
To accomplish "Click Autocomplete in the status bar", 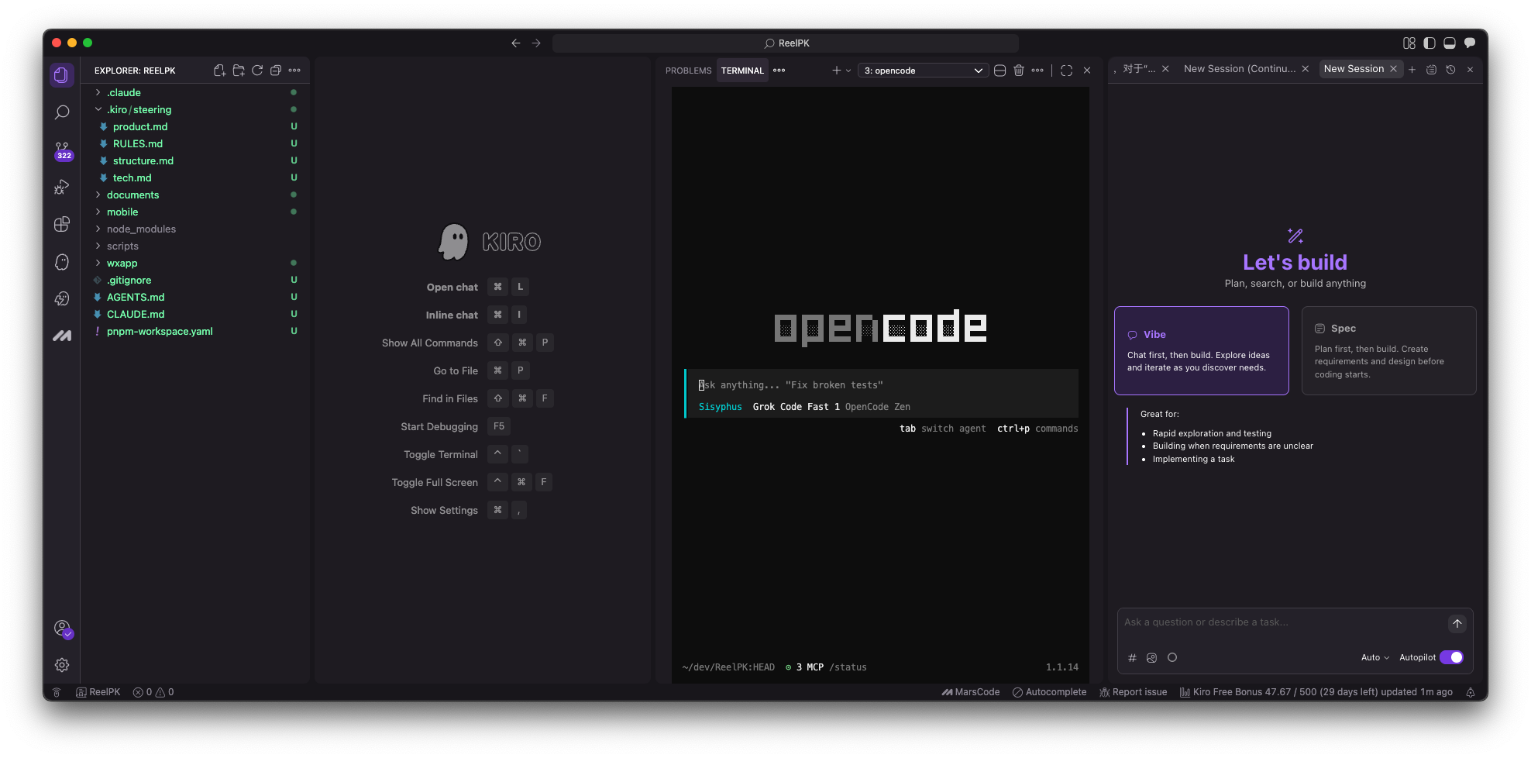I will (1049, 692).
